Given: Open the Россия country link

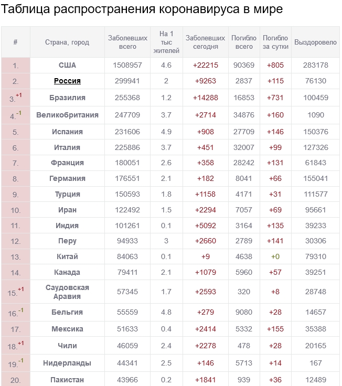Looking at the screenshot, I should (67, 81).
